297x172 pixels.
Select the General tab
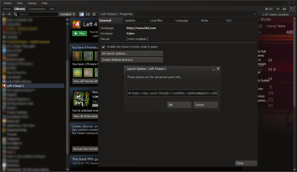[x=111, y=20]
